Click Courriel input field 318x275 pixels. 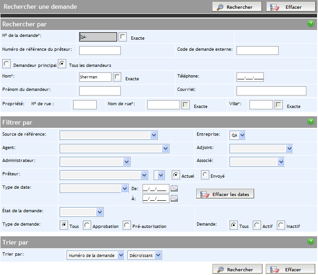coord(271,91)
